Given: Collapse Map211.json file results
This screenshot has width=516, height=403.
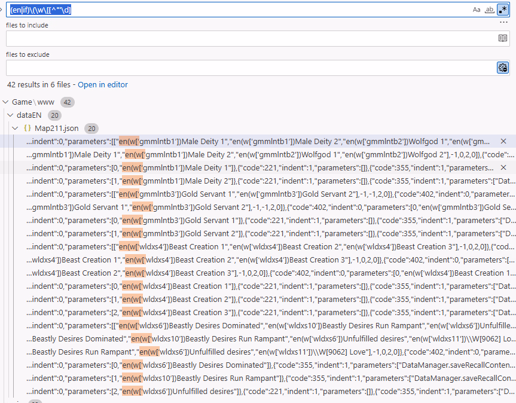Looking at the screenshot, I should coord(15,128).
